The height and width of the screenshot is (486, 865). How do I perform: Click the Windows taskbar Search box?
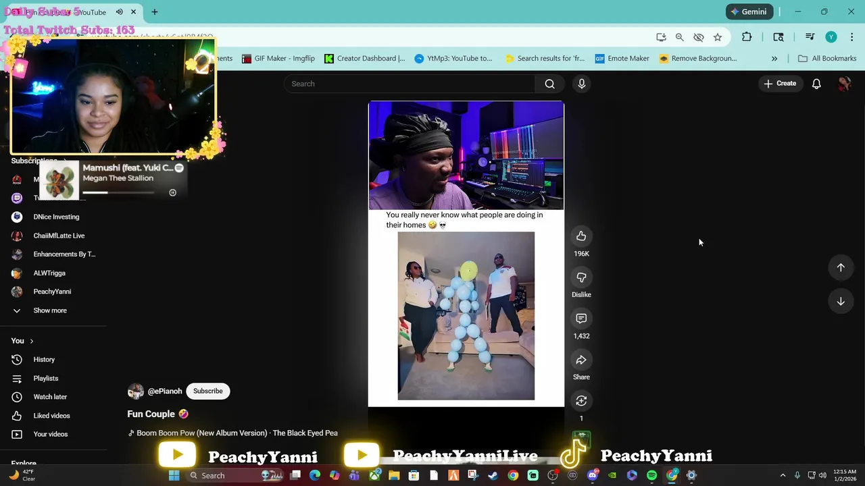click(234, 475)
